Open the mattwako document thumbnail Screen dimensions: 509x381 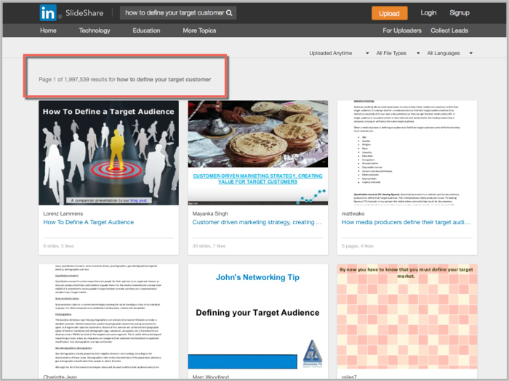tap(407, 152)
